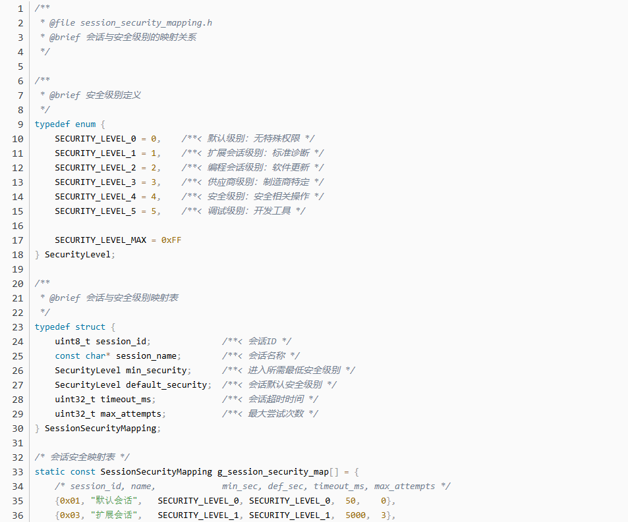Click the max_attempts field declaration
628x522 pixels.
(x=130, y=413)
